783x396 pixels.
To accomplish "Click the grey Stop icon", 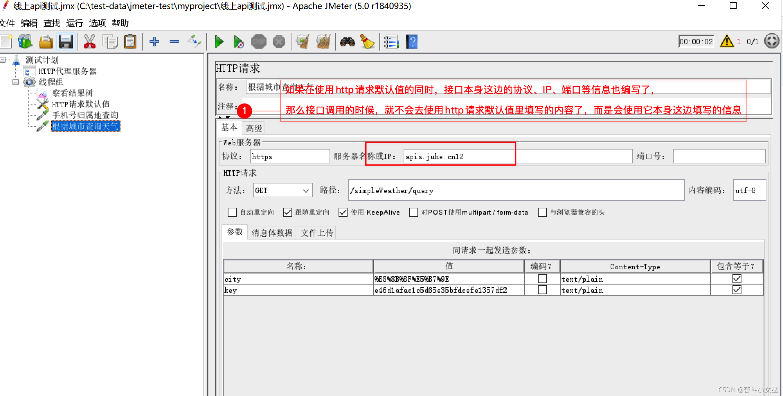I will point(259,42).
